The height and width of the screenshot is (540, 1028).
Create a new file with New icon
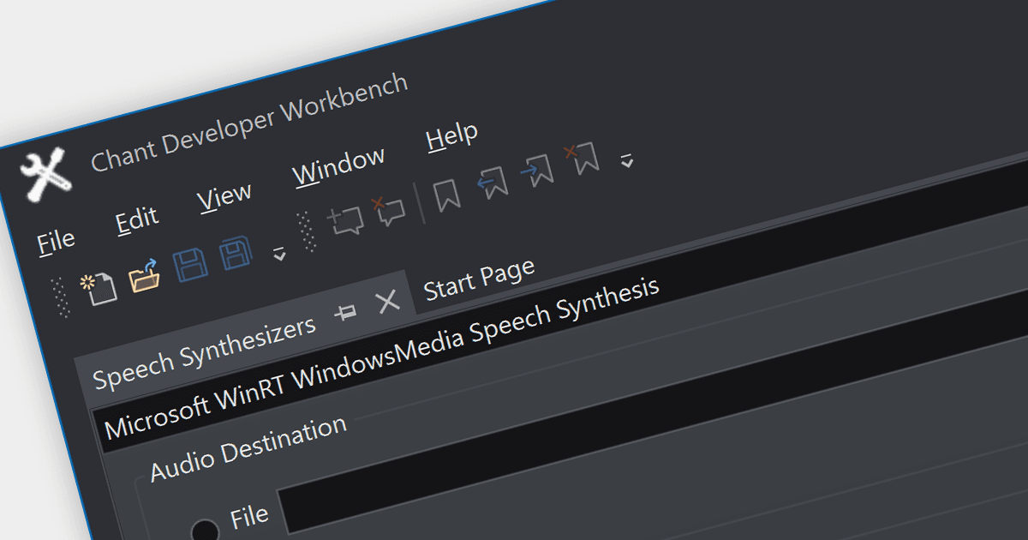[x=99, y=288]
